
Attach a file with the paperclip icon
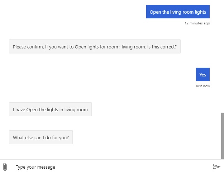5,167
